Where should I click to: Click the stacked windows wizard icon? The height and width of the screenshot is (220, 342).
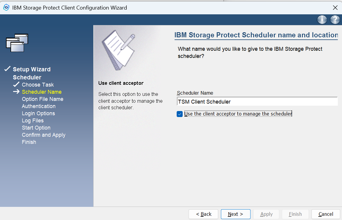[17, 43]
